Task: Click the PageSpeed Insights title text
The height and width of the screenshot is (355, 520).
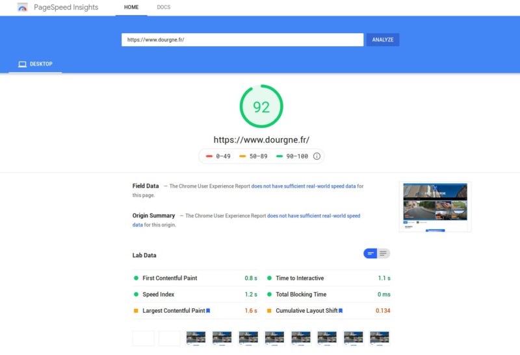Action: [66, 7]
